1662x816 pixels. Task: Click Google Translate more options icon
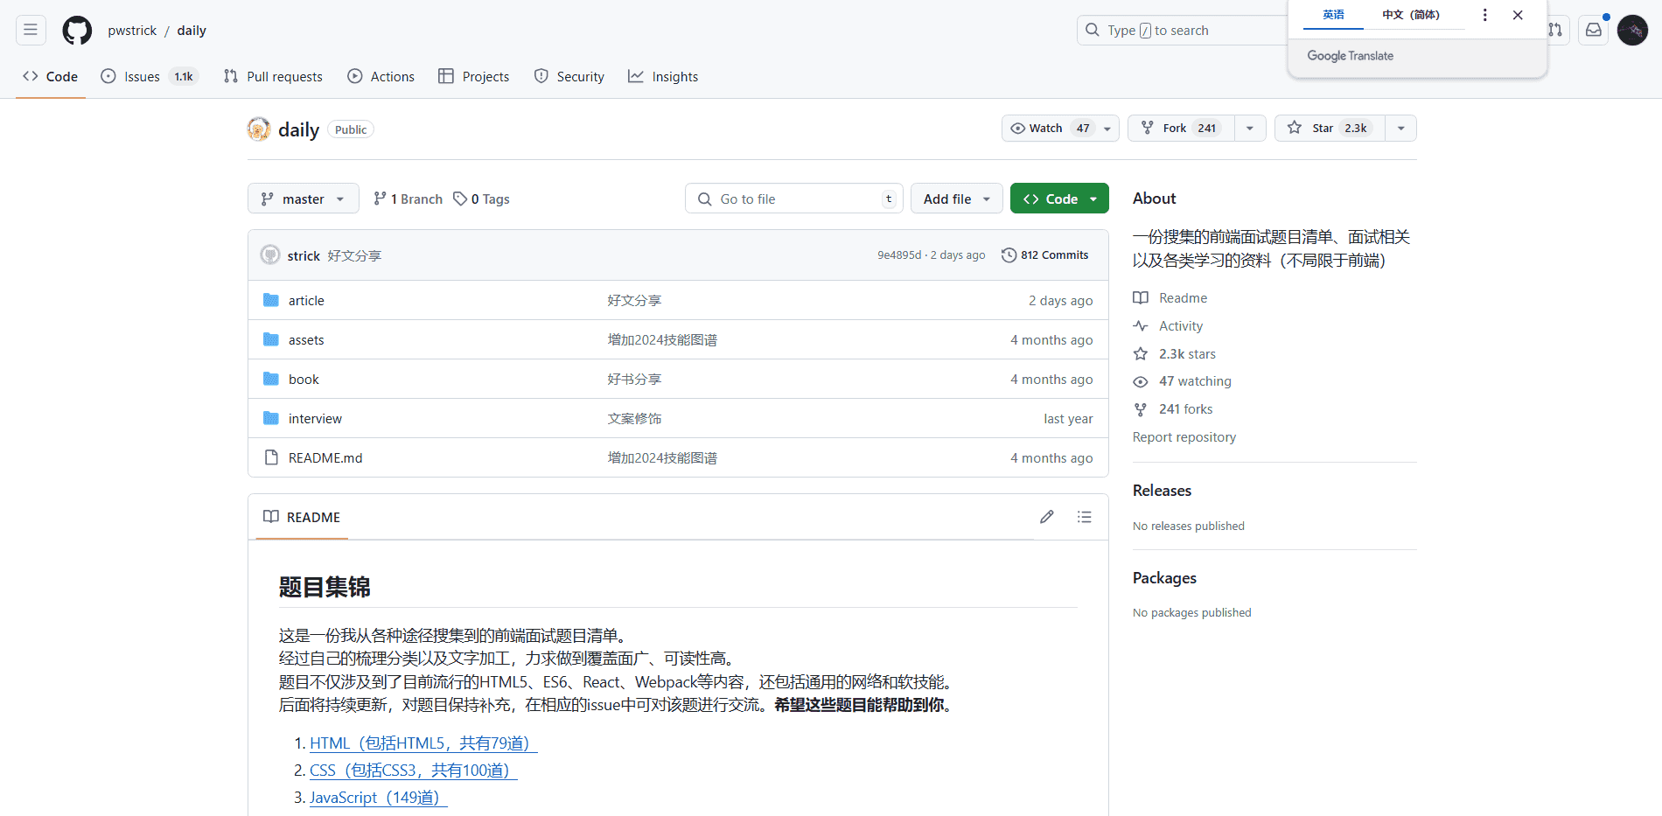coord(1484,15)
